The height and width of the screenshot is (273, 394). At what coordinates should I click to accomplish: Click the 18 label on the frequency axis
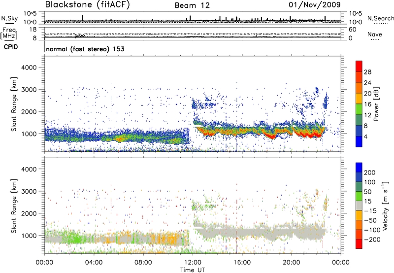pos(33,30)
